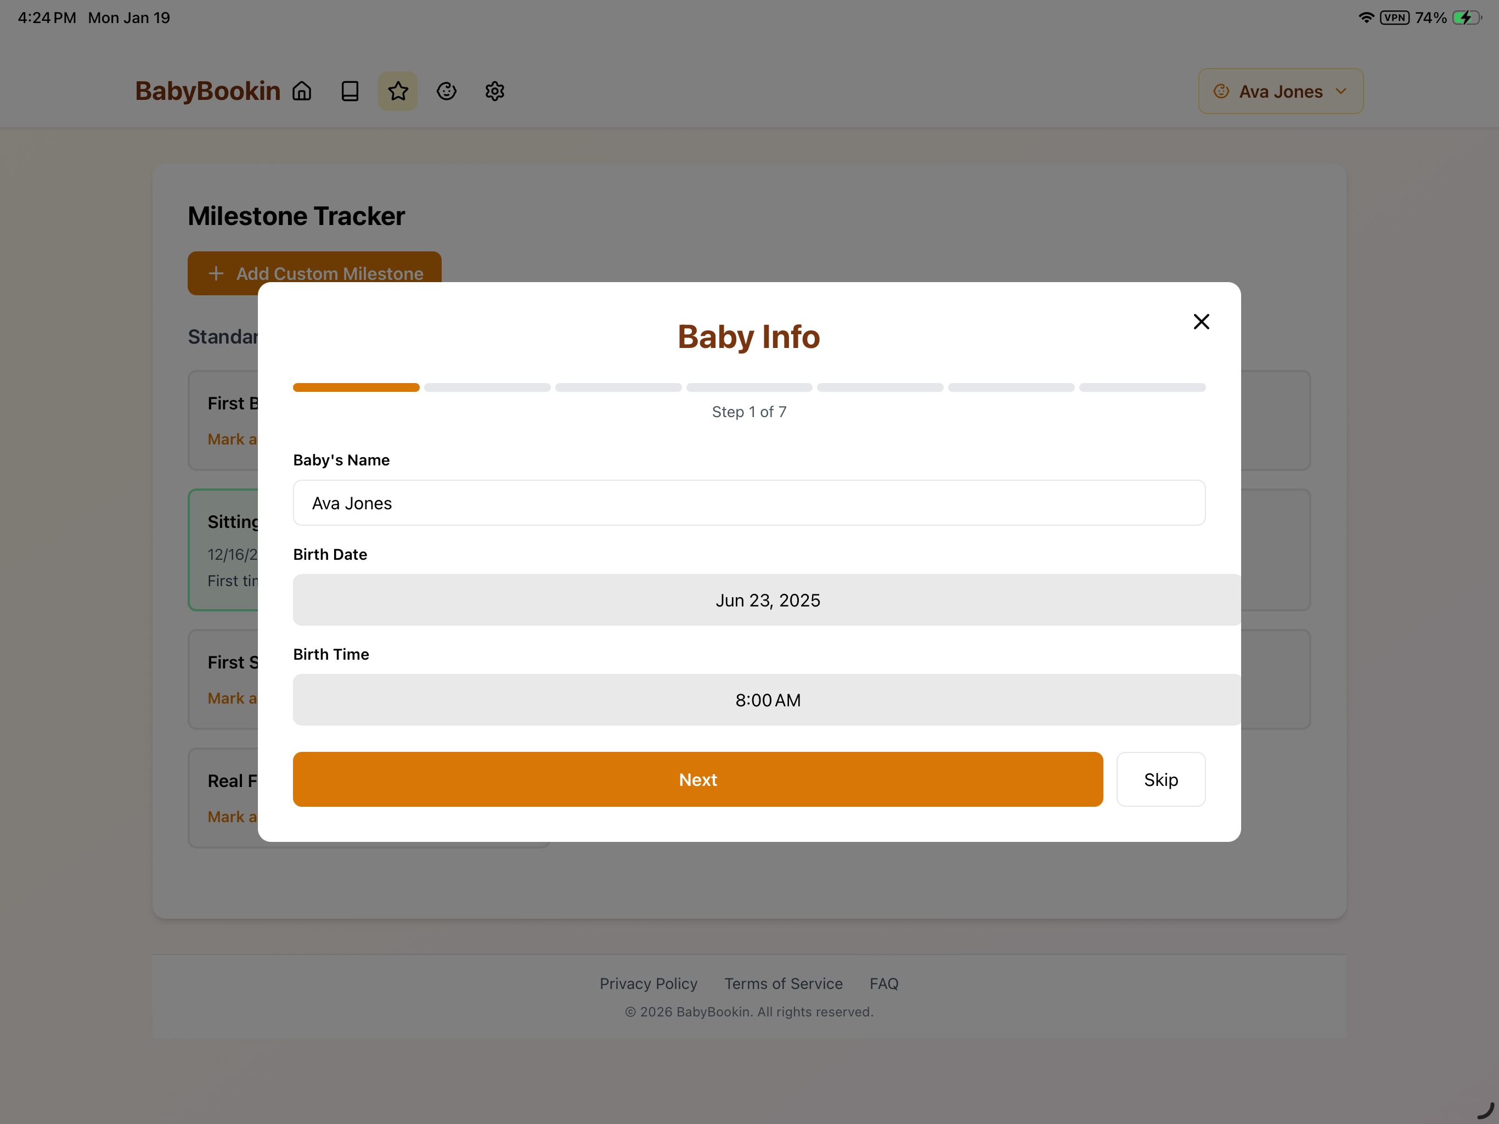Click the Next button
The height and width of the screenshot is (1124, 1499).
point(697,779)
